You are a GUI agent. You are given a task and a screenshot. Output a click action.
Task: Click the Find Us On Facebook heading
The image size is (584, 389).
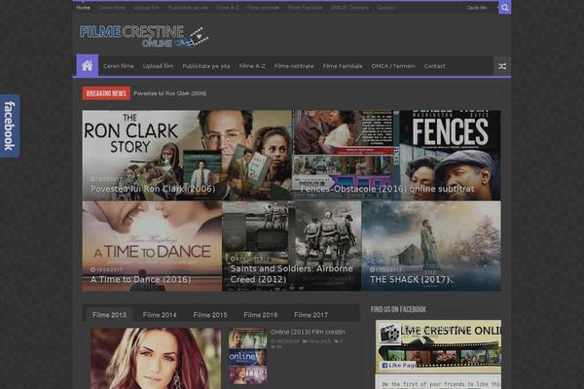(398, 309)
